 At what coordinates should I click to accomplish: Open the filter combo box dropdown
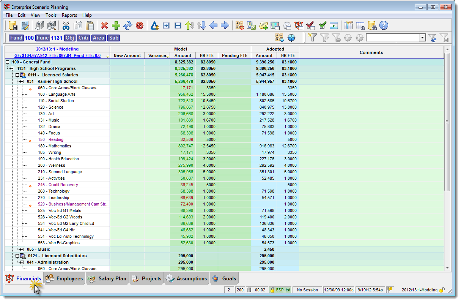tap(422, 38)
